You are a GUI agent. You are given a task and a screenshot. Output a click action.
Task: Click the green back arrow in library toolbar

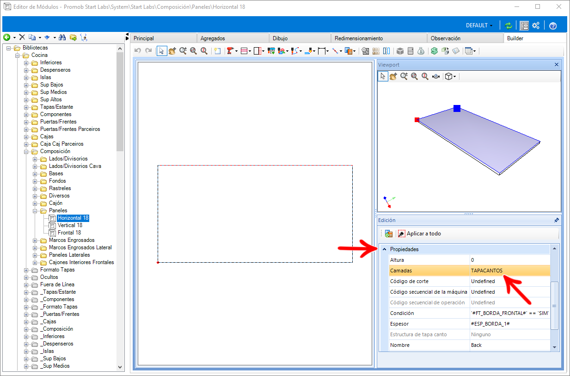pyautogui.click(x=6, y=37)
